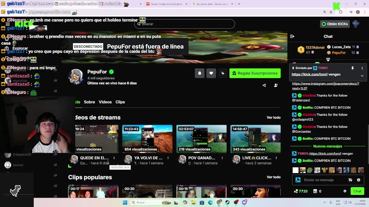The image size is (369, 207).
Task: Click Obtén KICKs button
Action: (x=335, y=24)
